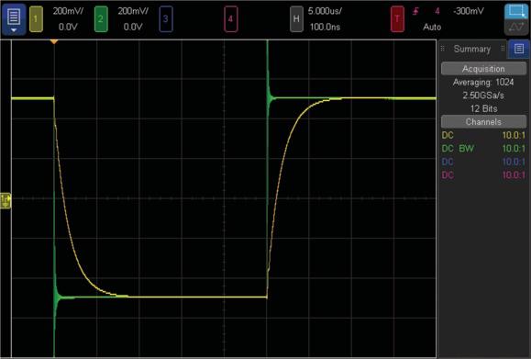531x359 pixels.
Task: Enable channel 3 blue button
Action: tap(166, 19)
